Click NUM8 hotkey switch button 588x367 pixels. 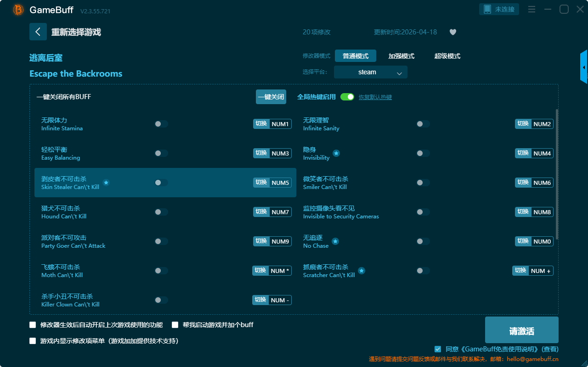click(x=534, y=212)
